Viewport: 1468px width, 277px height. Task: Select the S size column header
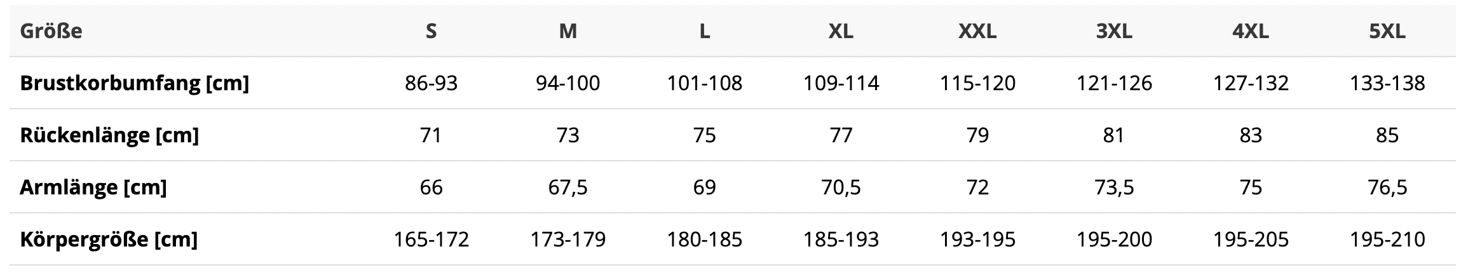431,31
